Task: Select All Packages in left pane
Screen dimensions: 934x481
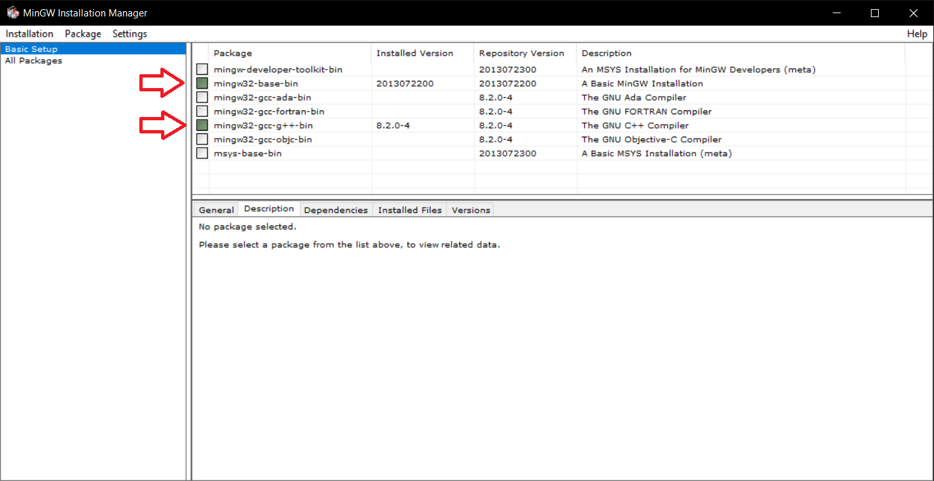Action: tap(34, 60)
